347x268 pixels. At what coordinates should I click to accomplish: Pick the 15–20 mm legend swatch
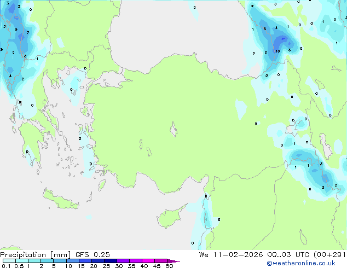(85, 261)
